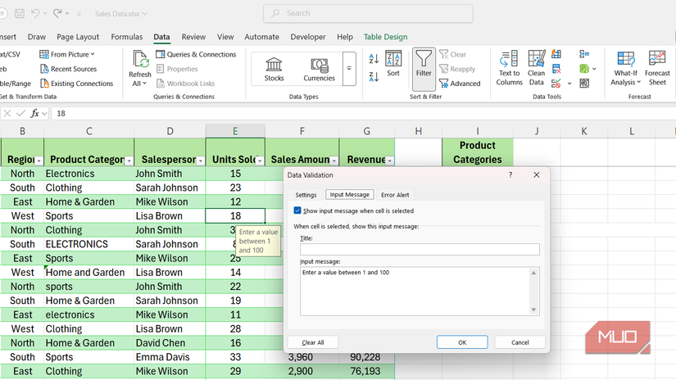Click the Data Validation icon

click(556, 84)
